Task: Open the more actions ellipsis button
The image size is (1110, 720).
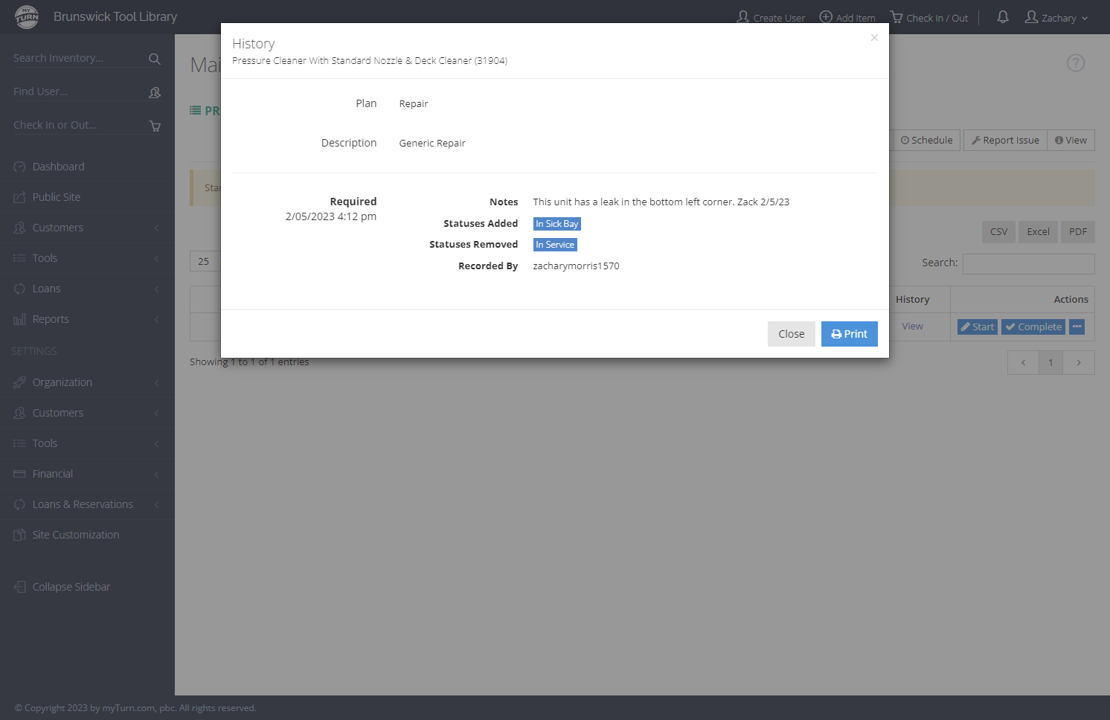Action: click(x=1077, y=327)
